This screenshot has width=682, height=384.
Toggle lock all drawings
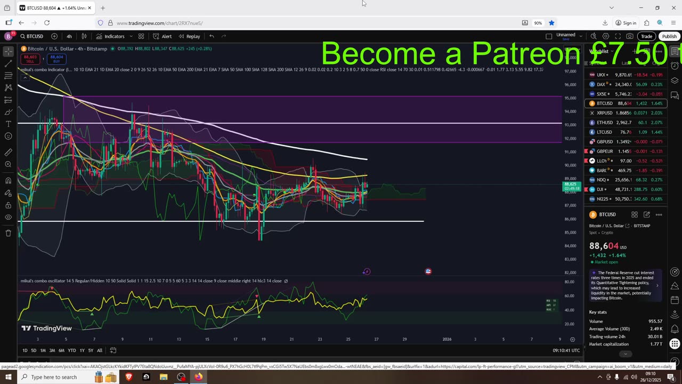pos(8,205)
